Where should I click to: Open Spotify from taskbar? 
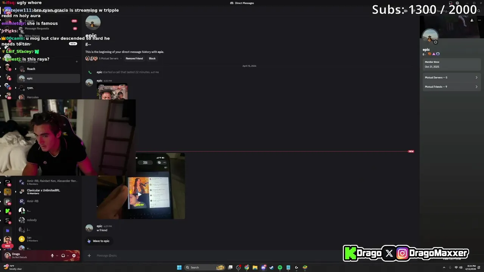tap(280, 267)
